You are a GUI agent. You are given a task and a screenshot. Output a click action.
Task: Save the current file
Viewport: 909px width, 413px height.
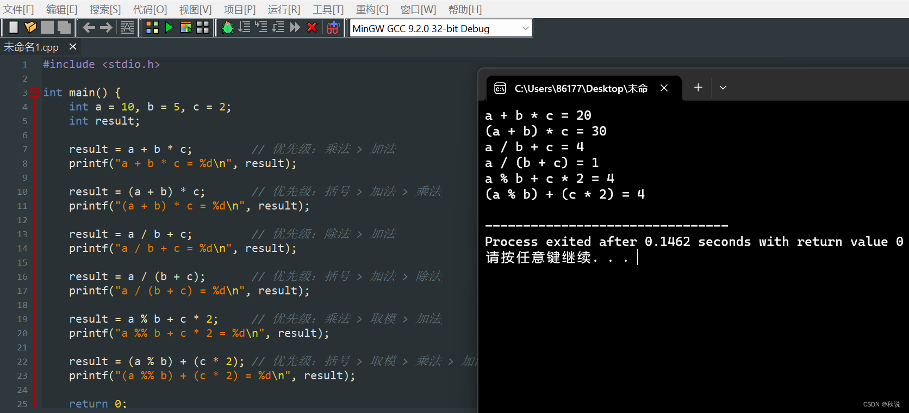coord(47,28)
